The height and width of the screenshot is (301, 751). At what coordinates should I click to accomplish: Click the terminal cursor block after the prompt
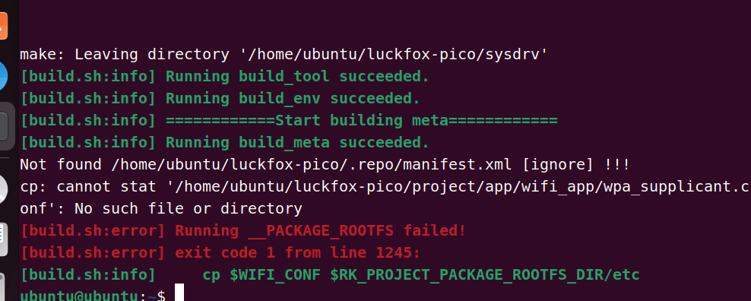tap(179, 293)
